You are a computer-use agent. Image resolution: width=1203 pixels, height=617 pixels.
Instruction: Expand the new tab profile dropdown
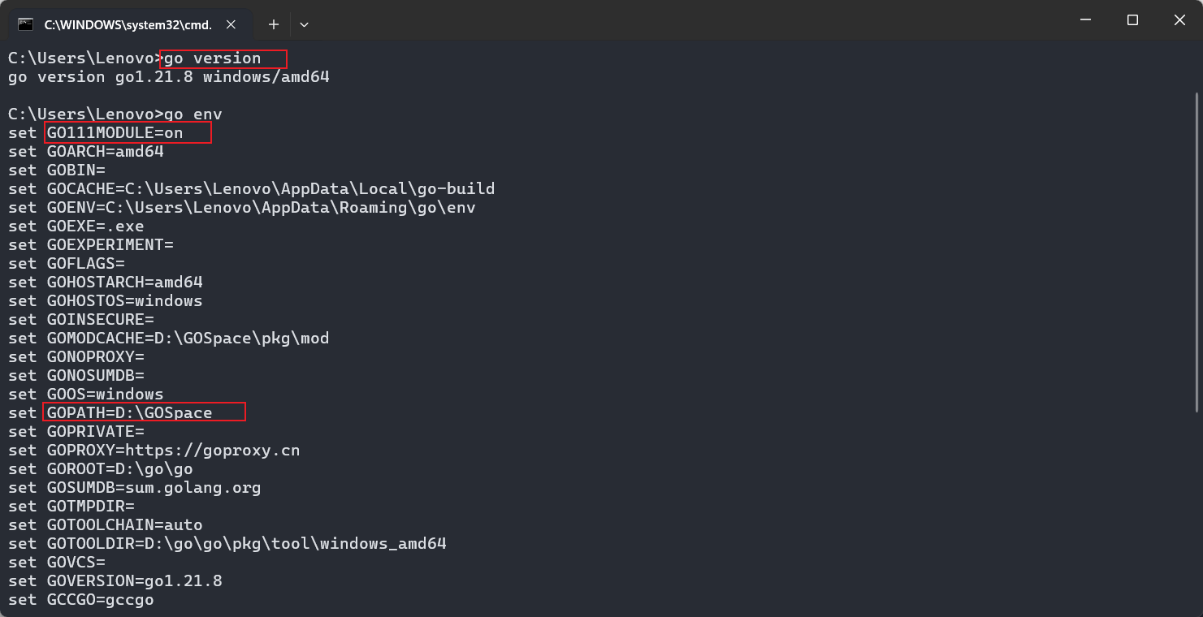pyautogui.click(x=304, y=24)
